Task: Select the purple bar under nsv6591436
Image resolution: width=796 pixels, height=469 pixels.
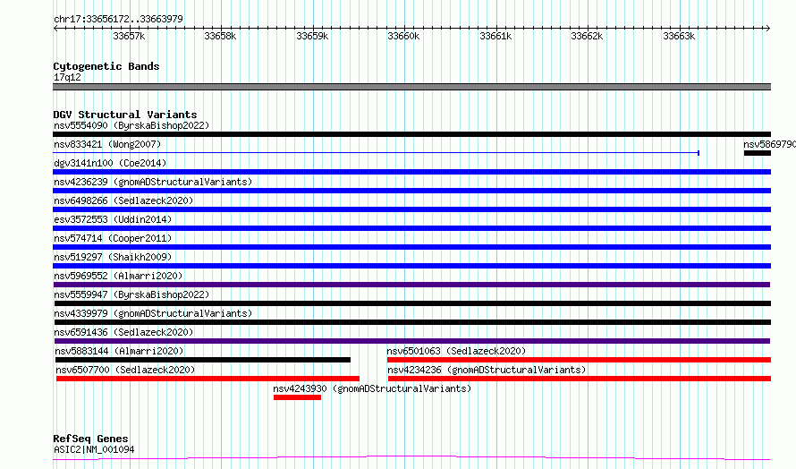Action: coord(412,341)
